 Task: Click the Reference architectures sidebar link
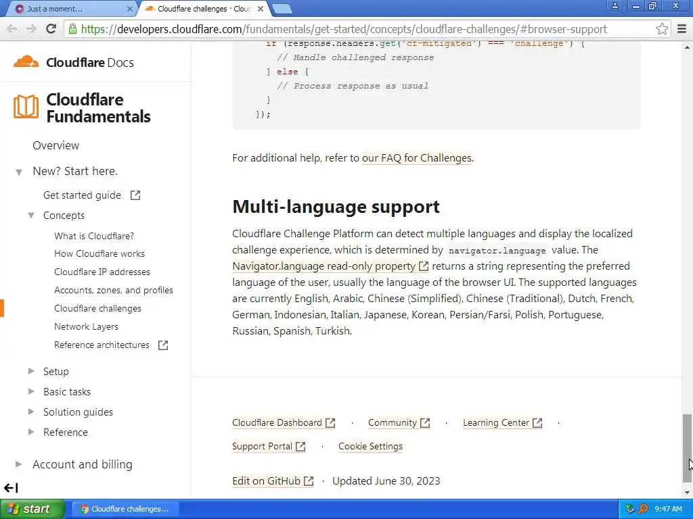pos(102,345)
